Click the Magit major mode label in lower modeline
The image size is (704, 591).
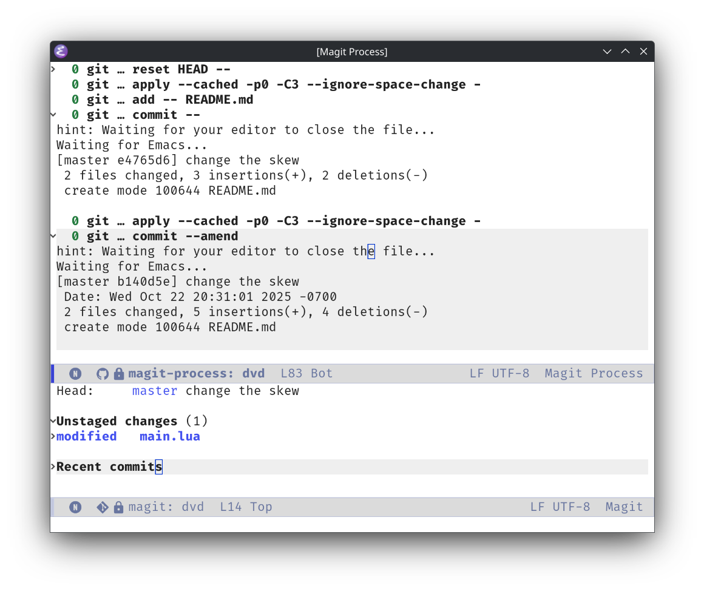[624, 507]
